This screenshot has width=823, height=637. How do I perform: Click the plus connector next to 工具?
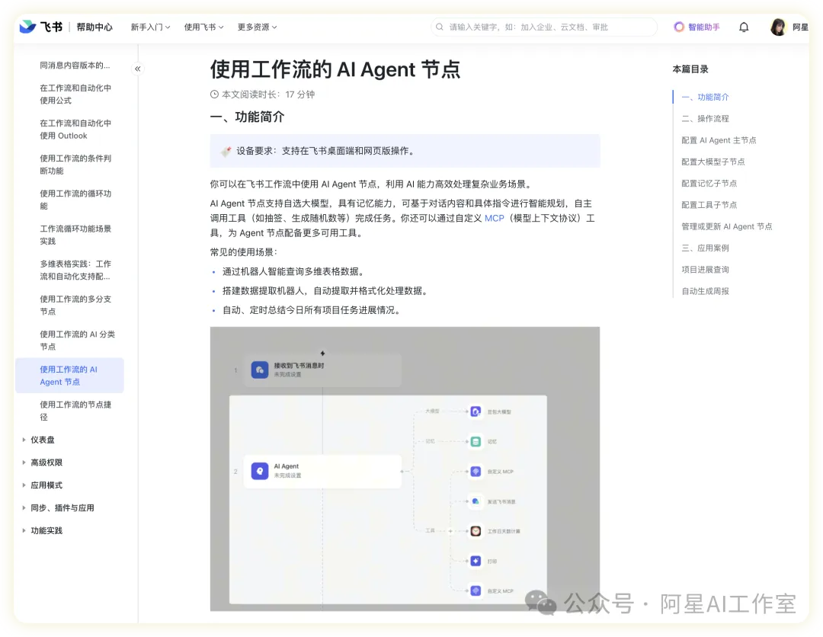pos(450,531)
